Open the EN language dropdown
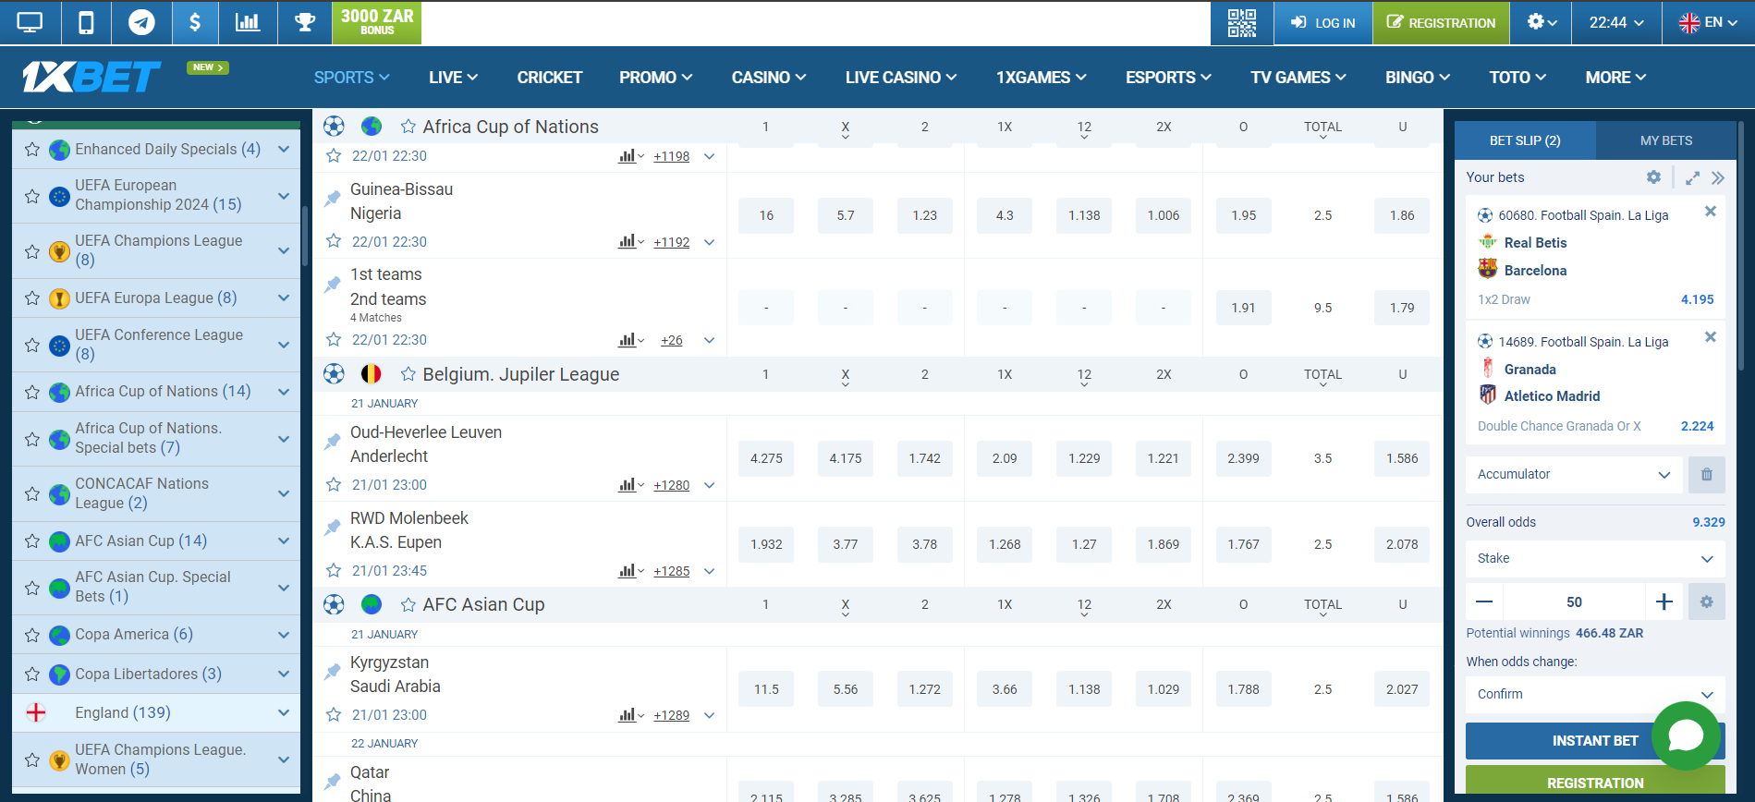This screenshot has height=802, width=1755. click(x=1708, y=22)
